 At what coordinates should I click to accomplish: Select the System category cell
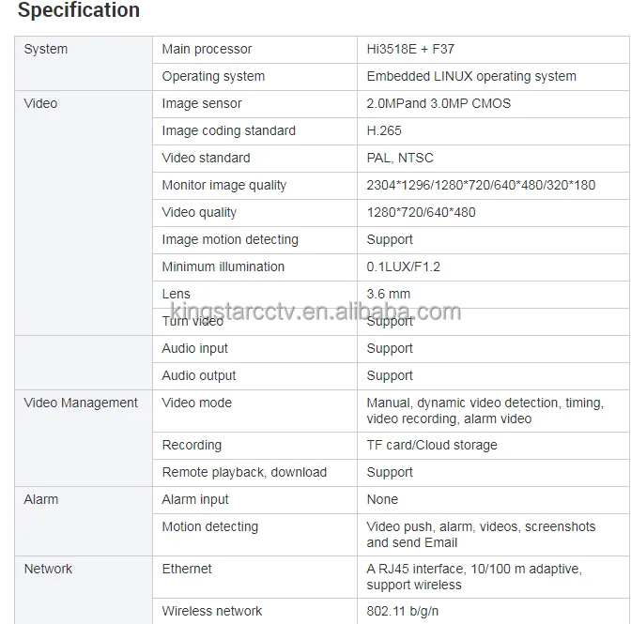46,49
